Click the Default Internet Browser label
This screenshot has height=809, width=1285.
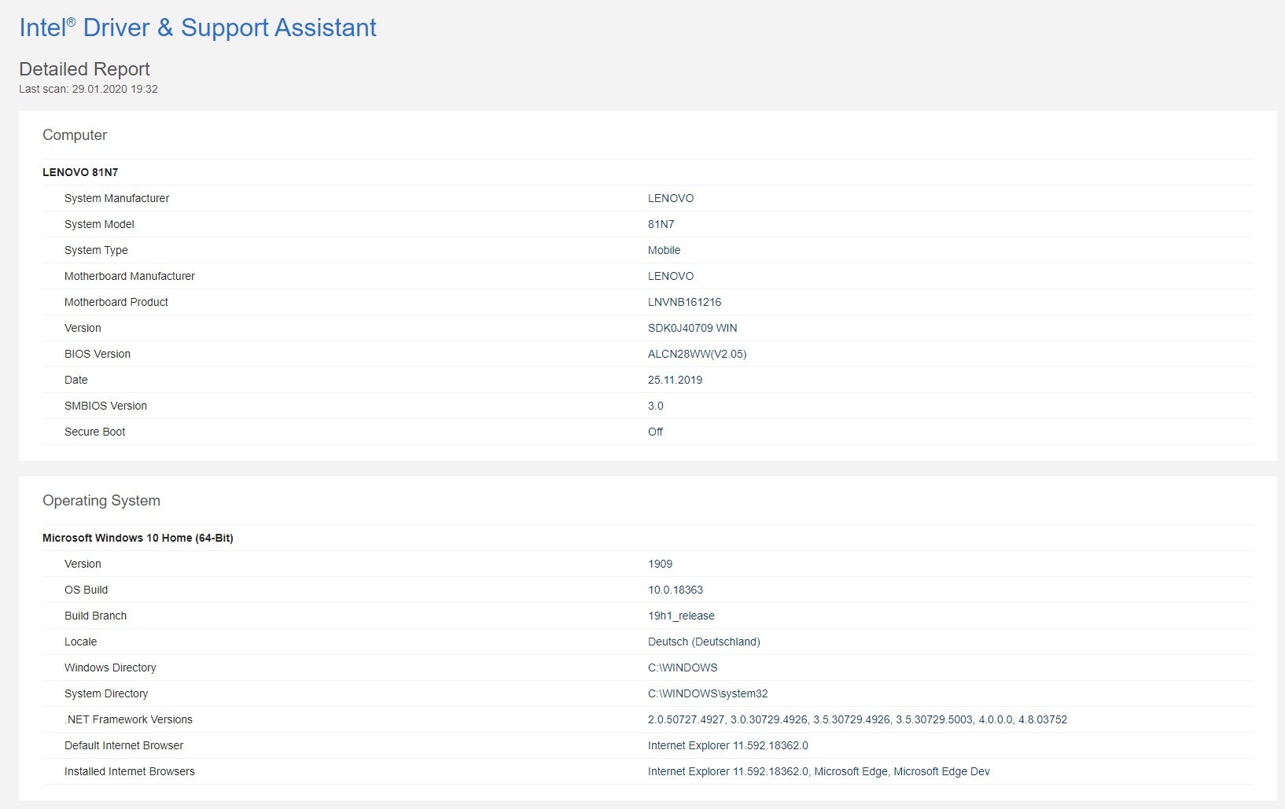(x=123, y=745)
